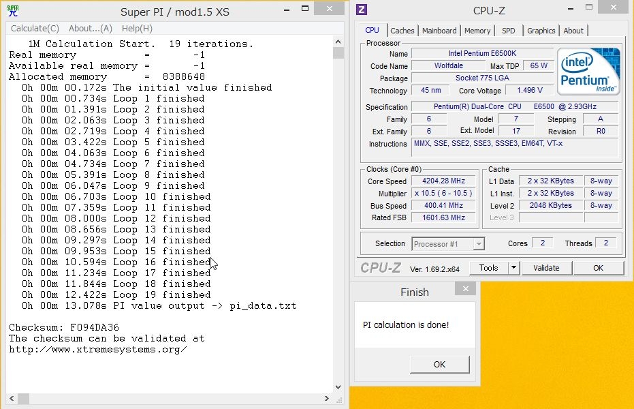Click the Name field 'Intel Pentium E6500K'
The height and width of the screenshot is (409, 634).
[482, 53]
